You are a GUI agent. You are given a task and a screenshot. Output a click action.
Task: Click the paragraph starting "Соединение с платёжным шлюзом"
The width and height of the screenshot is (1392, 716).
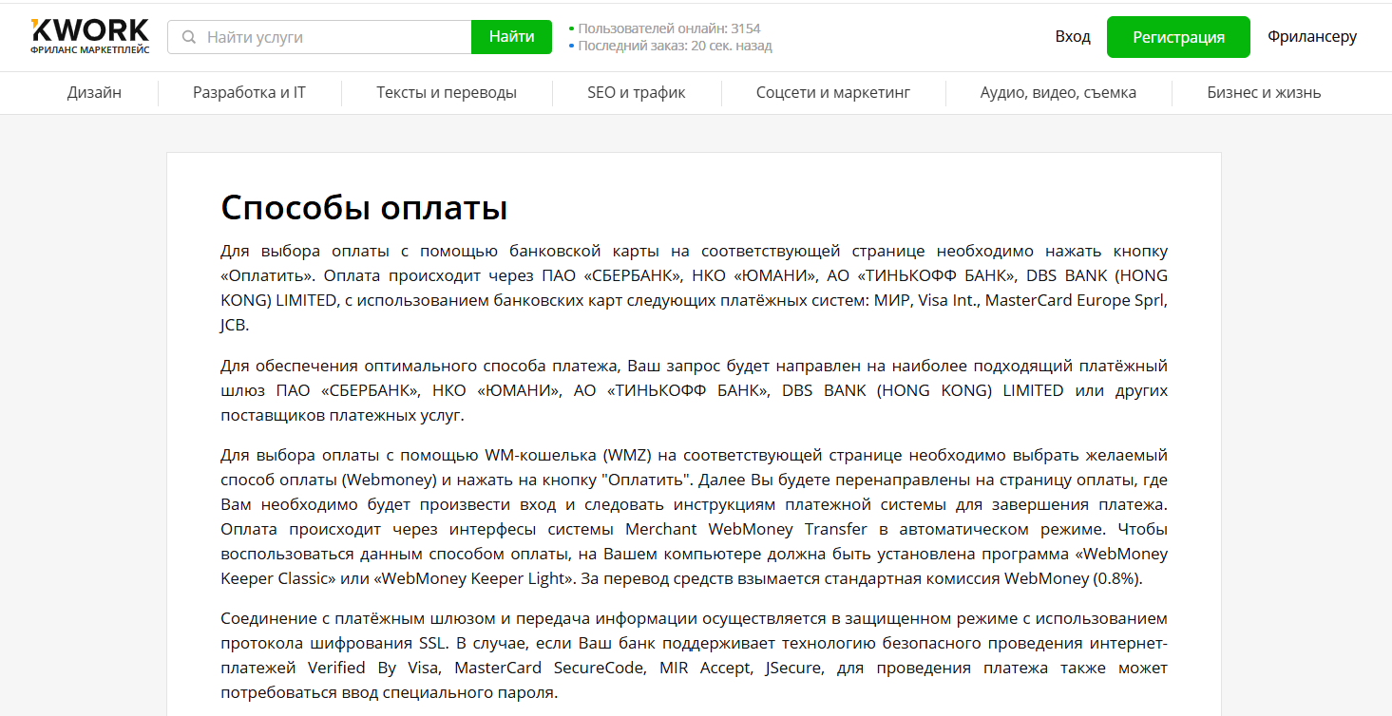[x=694, y=655]
